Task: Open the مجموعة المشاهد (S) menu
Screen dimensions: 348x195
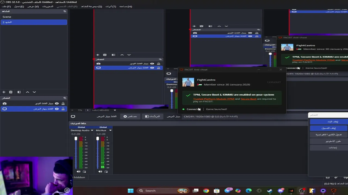Action: (91, 6)
